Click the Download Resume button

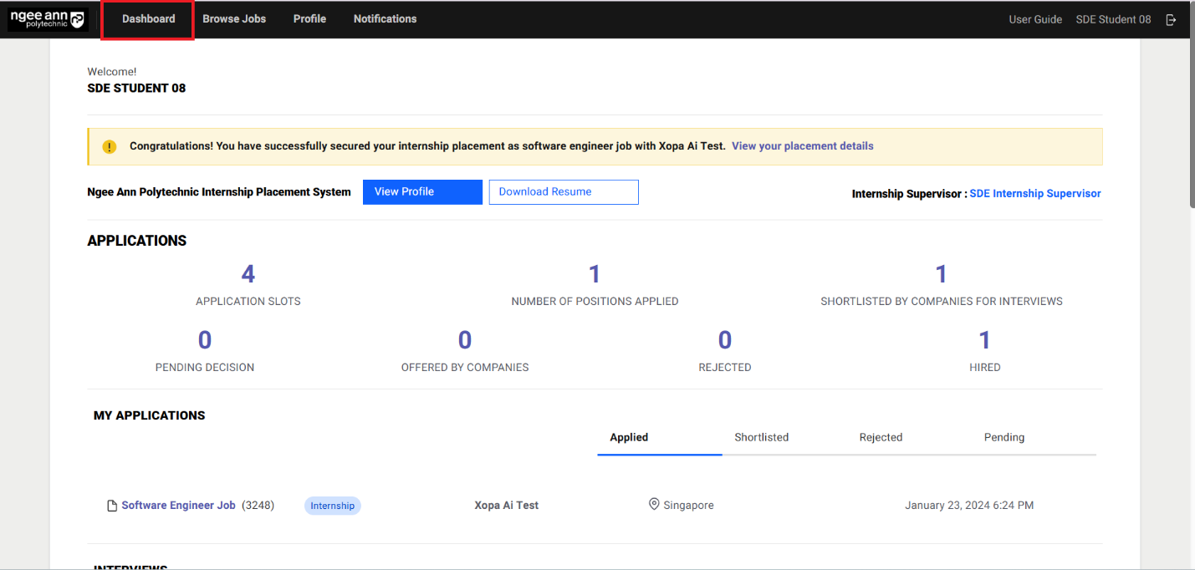[563, 192]
